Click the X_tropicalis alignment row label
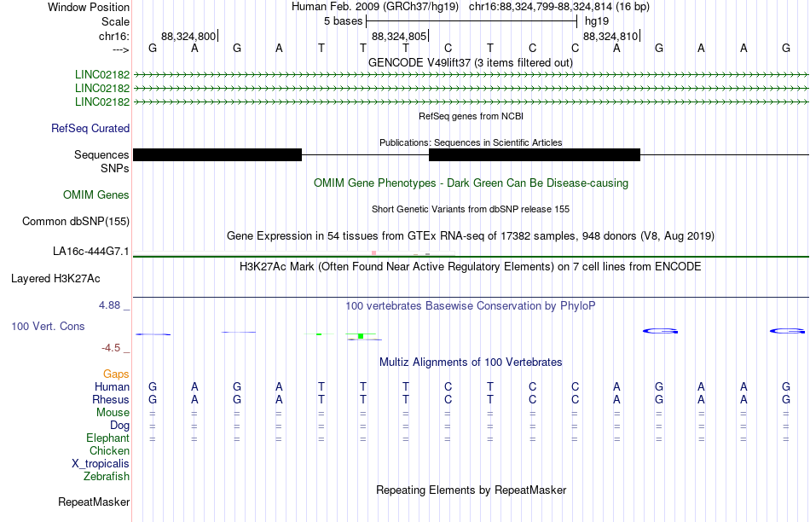 tap(101, 464)
